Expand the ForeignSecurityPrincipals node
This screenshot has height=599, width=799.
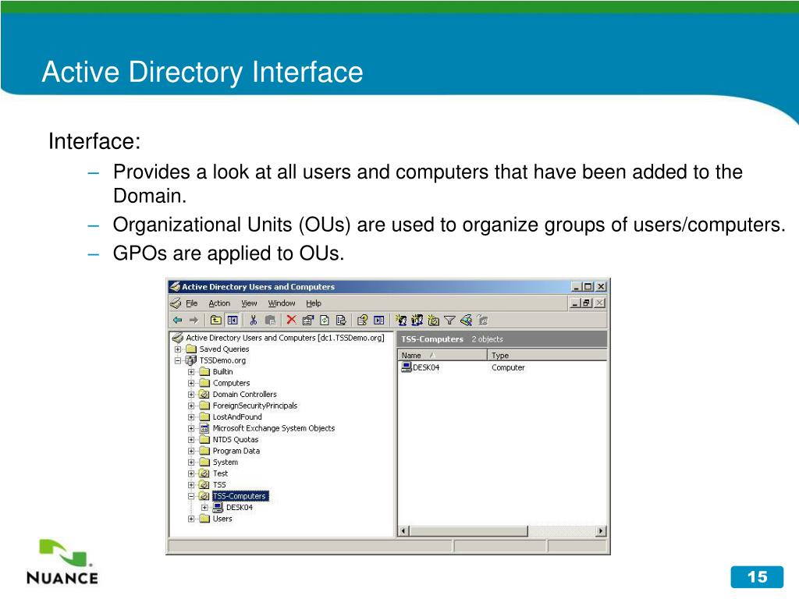191,406
